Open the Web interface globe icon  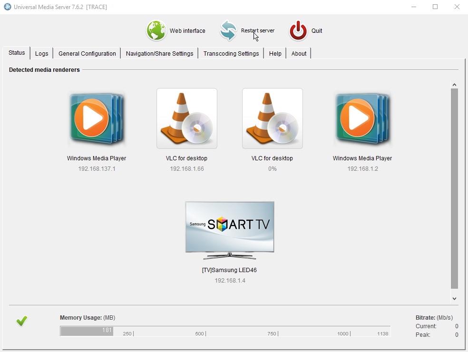coord(156,30)
